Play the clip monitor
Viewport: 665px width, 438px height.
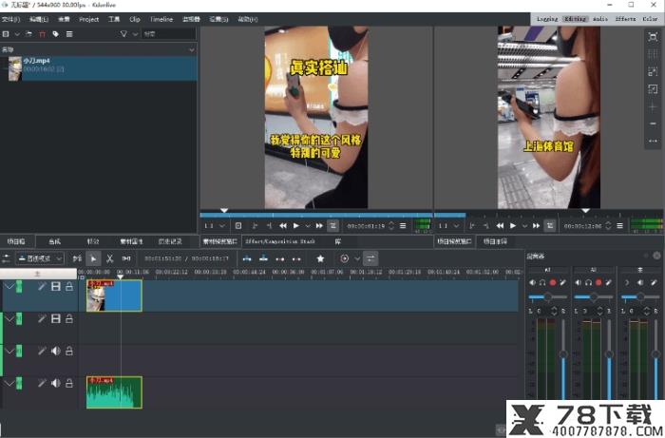coord(296,225)
